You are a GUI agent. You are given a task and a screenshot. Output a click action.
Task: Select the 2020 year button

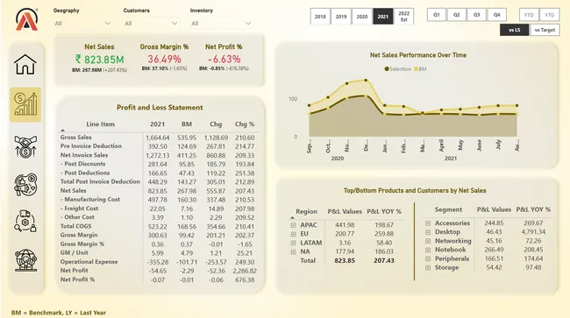point(362,17)
